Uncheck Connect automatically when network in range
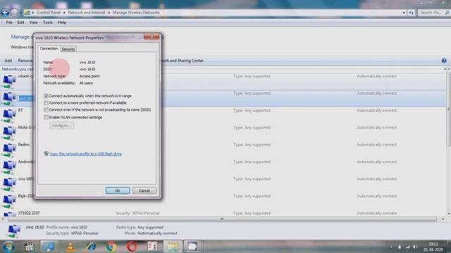Screen dimensions: 451x253 pyautogui.click(x=46, y=96)
